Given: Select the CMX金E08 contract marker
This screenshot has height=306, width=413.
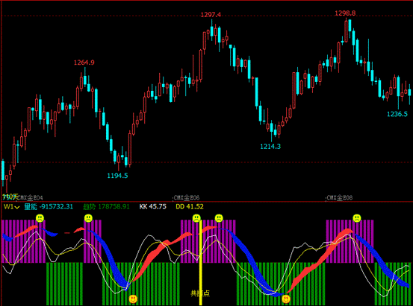Looking at the screenshot, I should [x=339, y=197].
